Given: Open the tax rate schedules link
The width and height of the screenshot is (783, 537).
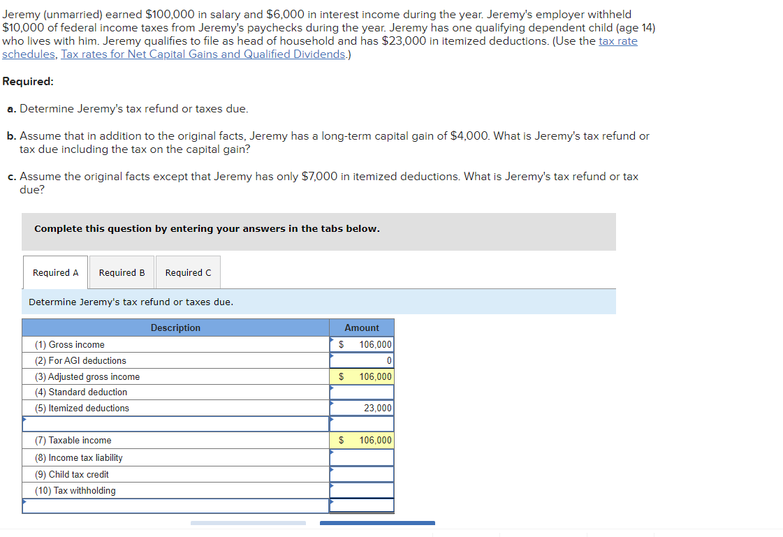Looking at the screenshot, I should click(x=617, y=41).
